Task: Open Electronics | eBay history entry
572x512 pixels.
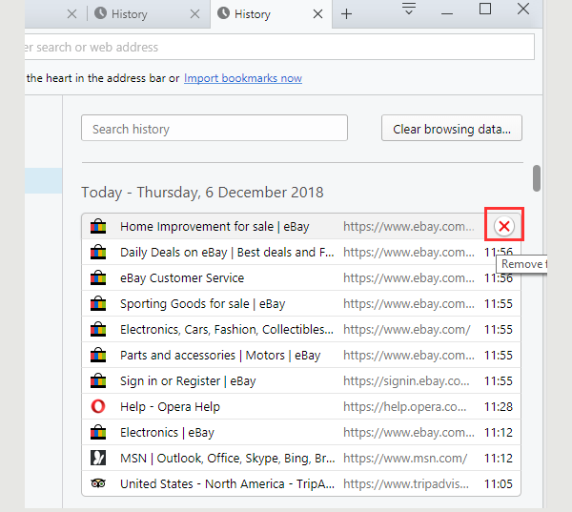Action: coord(167,433)
